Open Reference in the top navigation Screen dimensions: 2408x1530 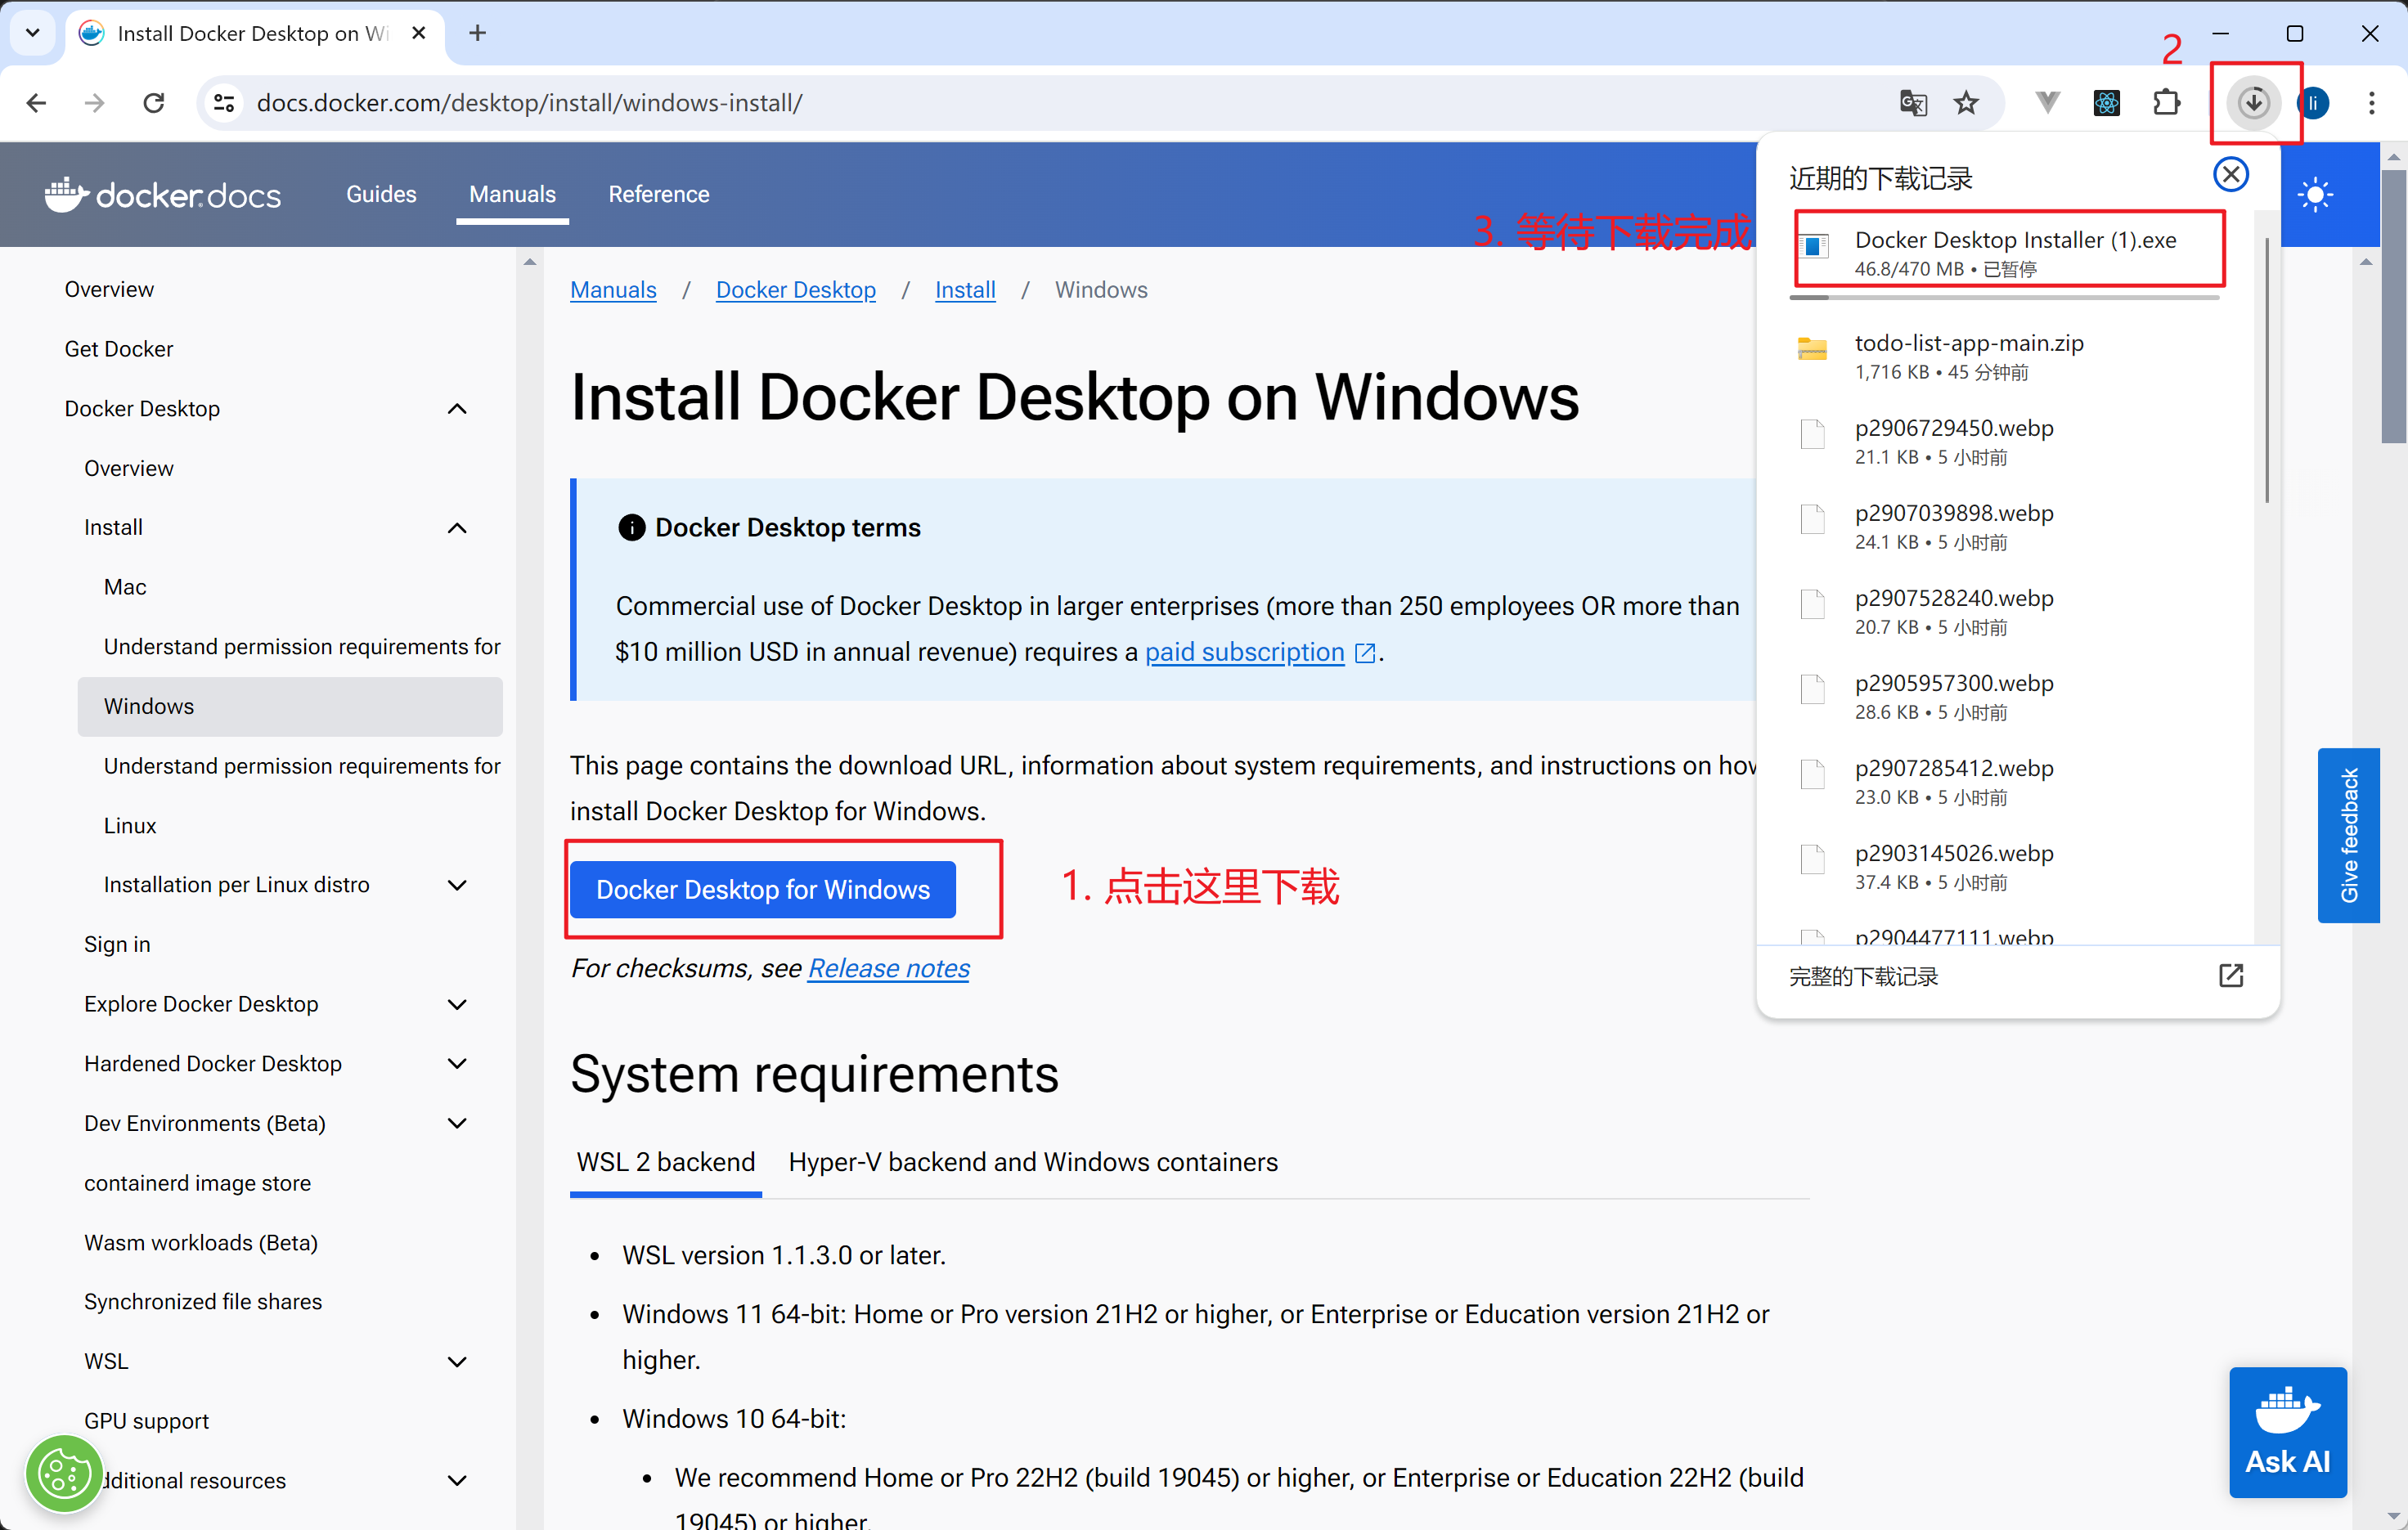click(x=659, y=194)
